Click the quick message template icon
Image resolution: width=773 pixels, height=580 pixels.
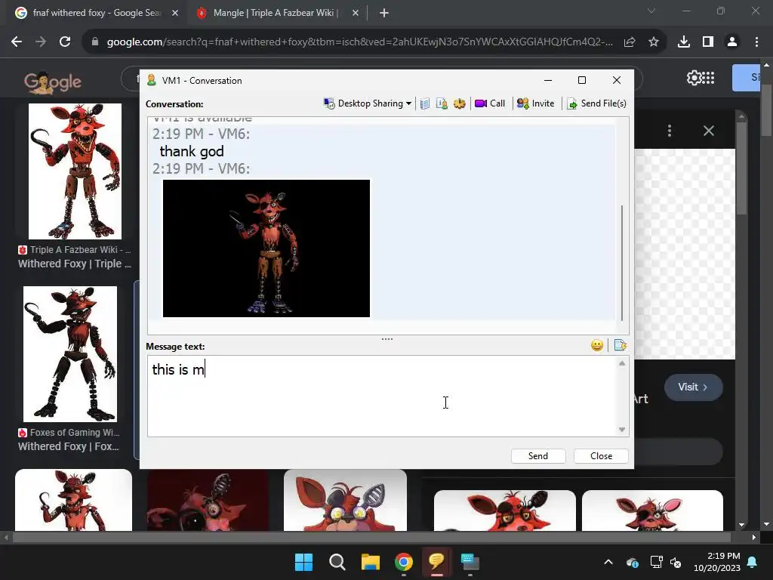point(621,345)
